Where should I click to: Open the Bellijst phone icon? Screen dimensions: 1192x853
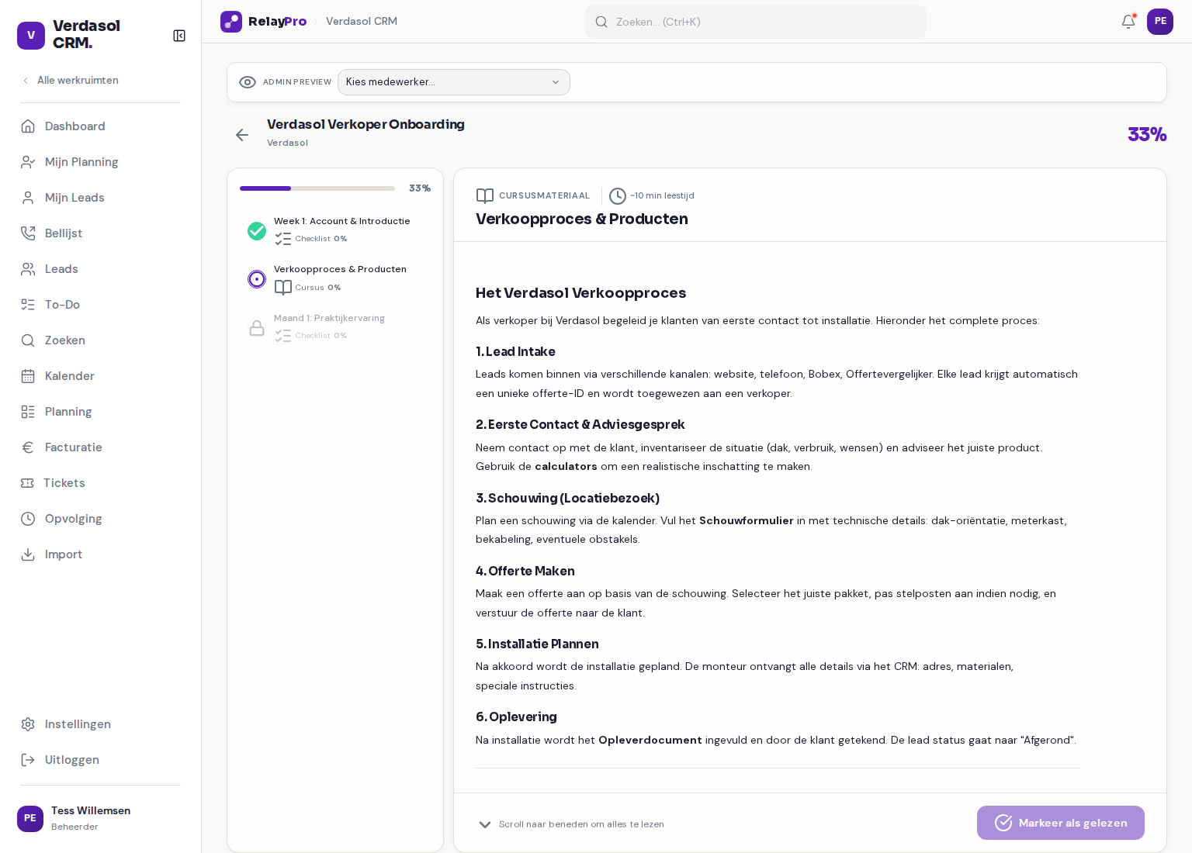pos(28,233)
